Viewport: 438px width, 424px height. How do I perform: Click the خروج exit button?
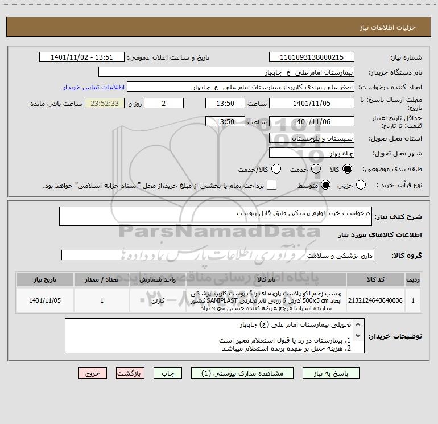click(x=93, y=373)
